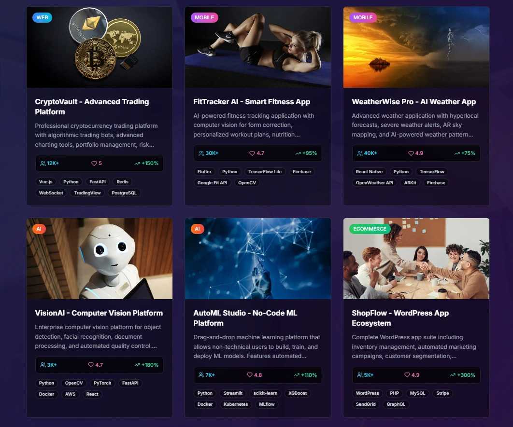Click the users icon beside 12K+ on CryptoVault
This screenshot has height=427, width=513.
[x=43, y=164]
